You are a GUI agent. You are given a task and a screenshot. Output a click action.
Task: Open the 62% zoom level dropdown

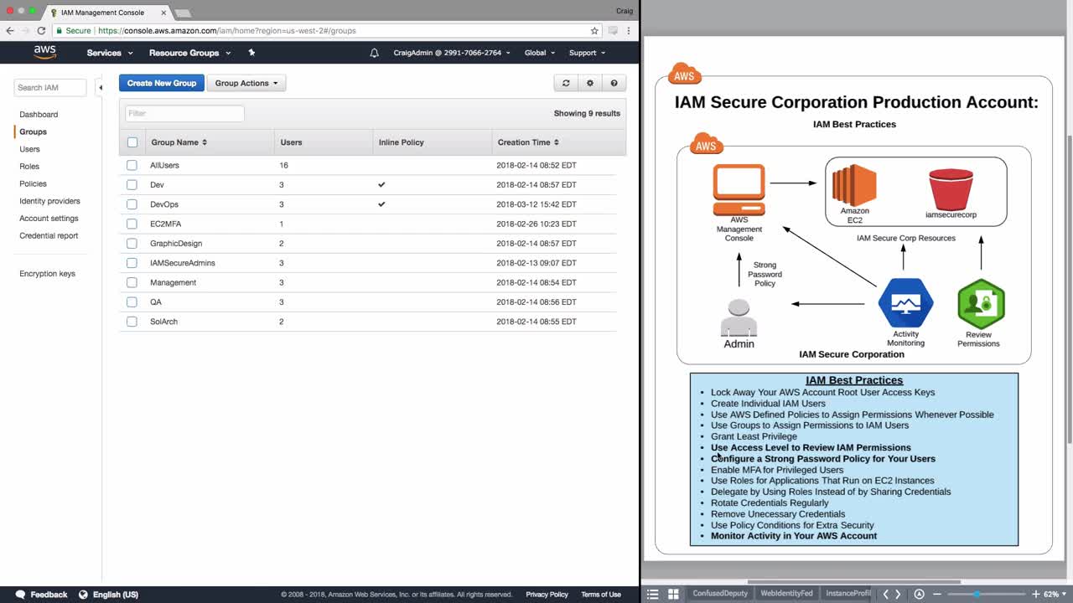1054,595
